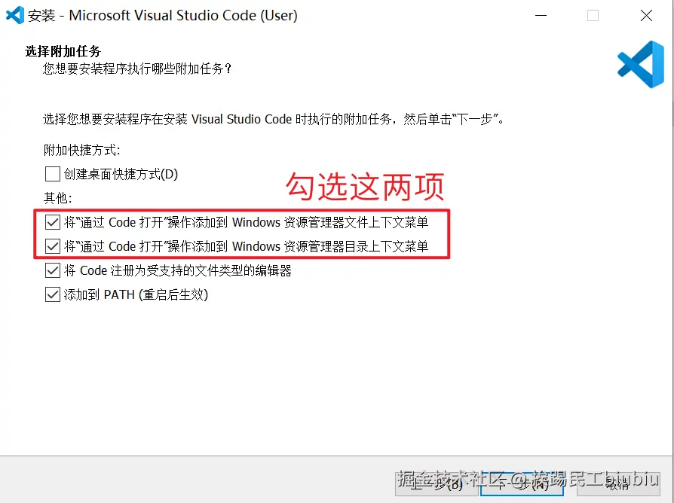Click the 其他 section label
674x503 pixels.
57,198
